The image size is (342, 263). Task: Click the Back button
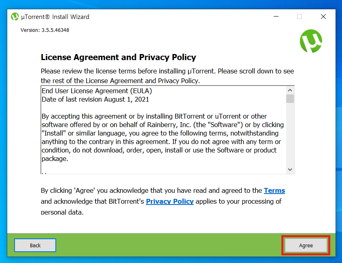(35, 245)
